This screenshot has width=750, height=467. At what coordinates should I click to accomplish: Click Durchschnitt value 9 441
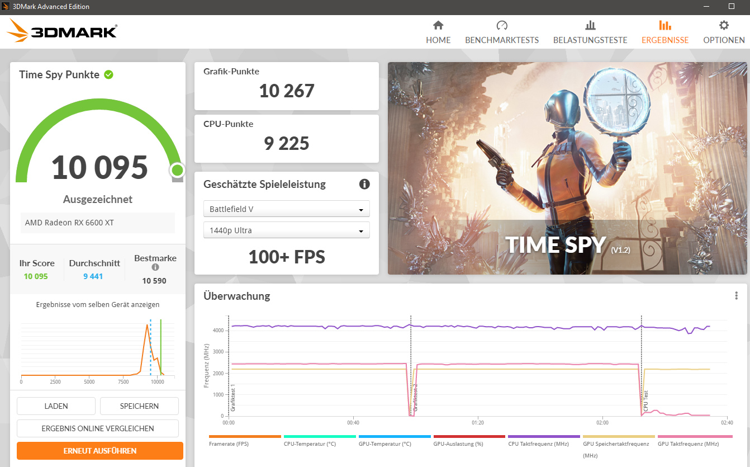(93, 276)
